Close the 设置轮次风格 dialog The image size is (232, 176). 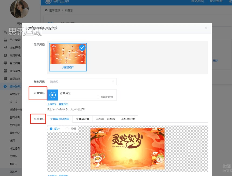206,28
